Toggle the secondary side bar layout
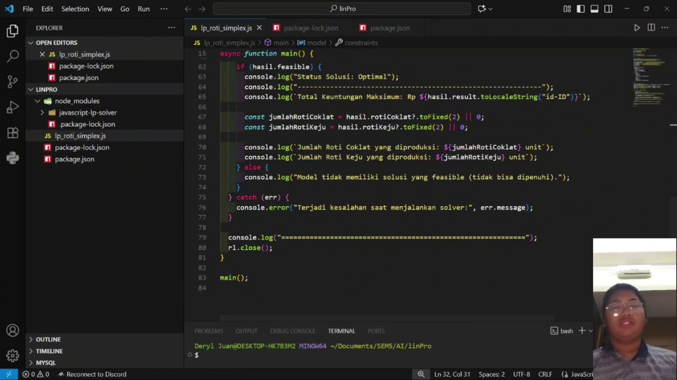The width and height of the screenshot is (677, 380). click(608, 9)
